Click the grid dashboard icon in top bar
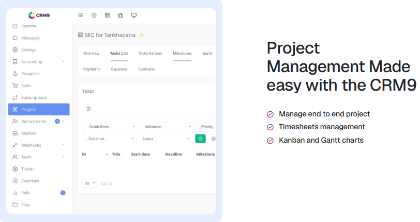The image size is (420, 222). (x=107, y=15)
